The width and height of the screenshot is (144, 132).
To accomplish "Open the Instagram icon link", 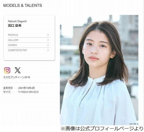I will click(7, 70).
